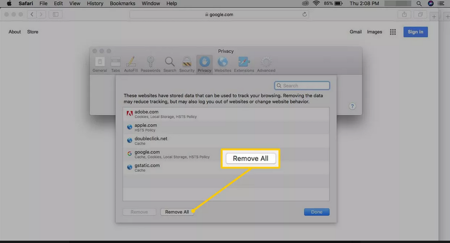Open the Apple menu

pyautogui.click(x=9, y=3)
